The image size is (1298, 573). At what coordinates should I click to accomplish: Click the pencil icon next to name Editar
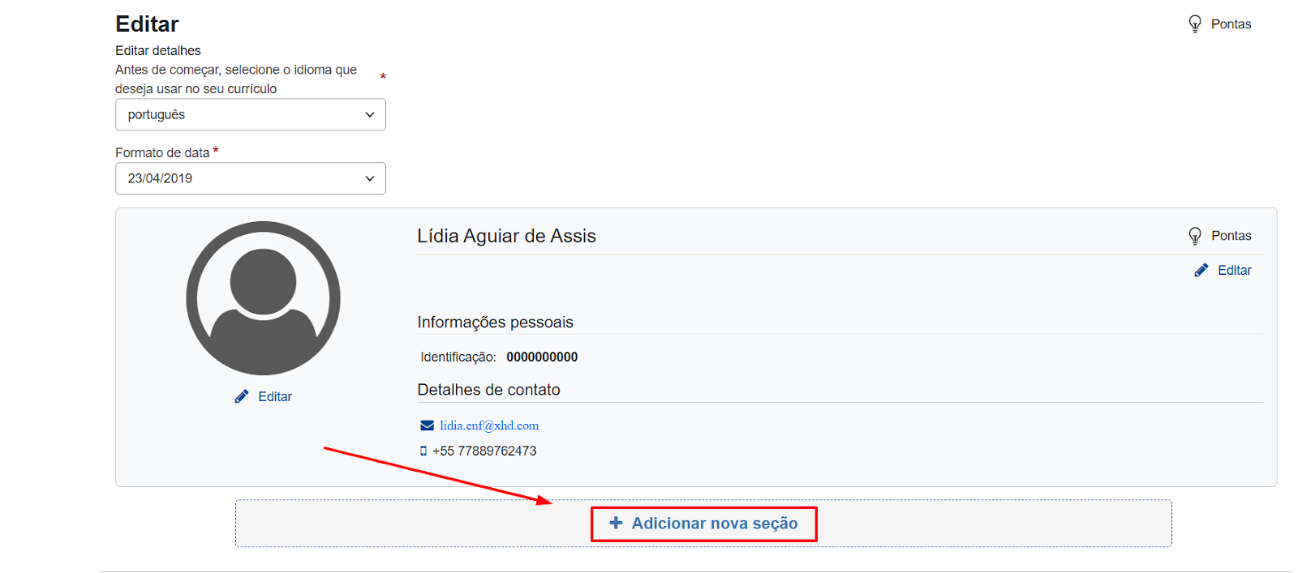(1201, 270)
